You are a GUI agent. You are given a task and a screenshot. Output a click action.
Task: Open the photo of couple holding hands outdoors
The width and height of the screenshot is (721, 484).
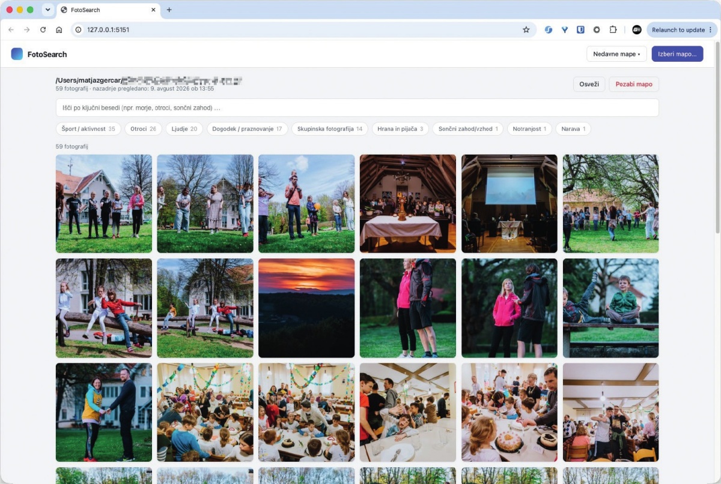[104, 413]
